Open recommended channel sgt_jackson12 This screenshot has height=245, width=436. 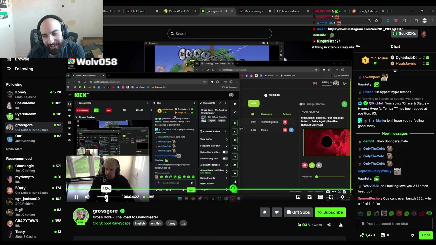[33, 201]
